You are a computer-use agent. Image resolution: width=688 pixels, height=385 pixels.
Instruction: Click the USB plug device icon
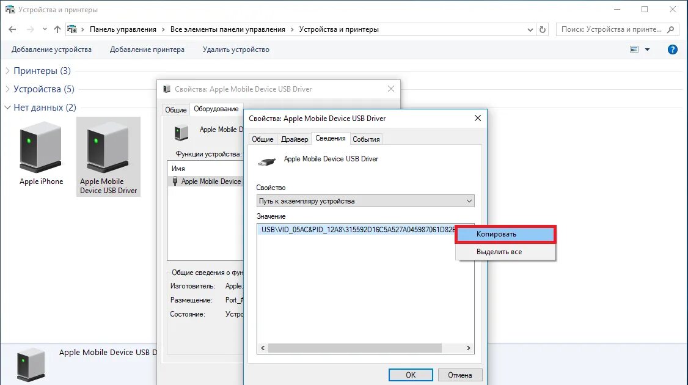click(266, 161)
